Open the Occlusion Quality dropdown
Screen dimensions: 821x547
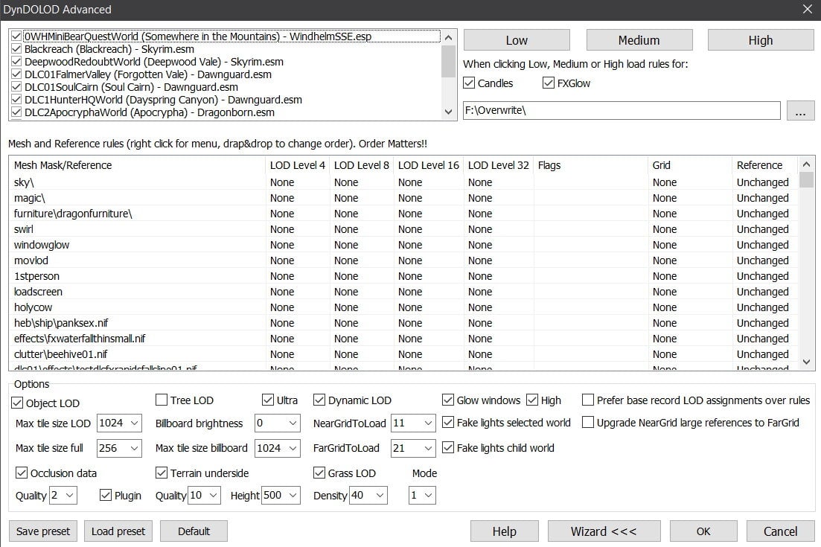pos(63,495)
